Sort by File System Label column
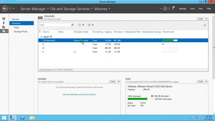This screenshot has width=215, height=121. pos(81,32)
